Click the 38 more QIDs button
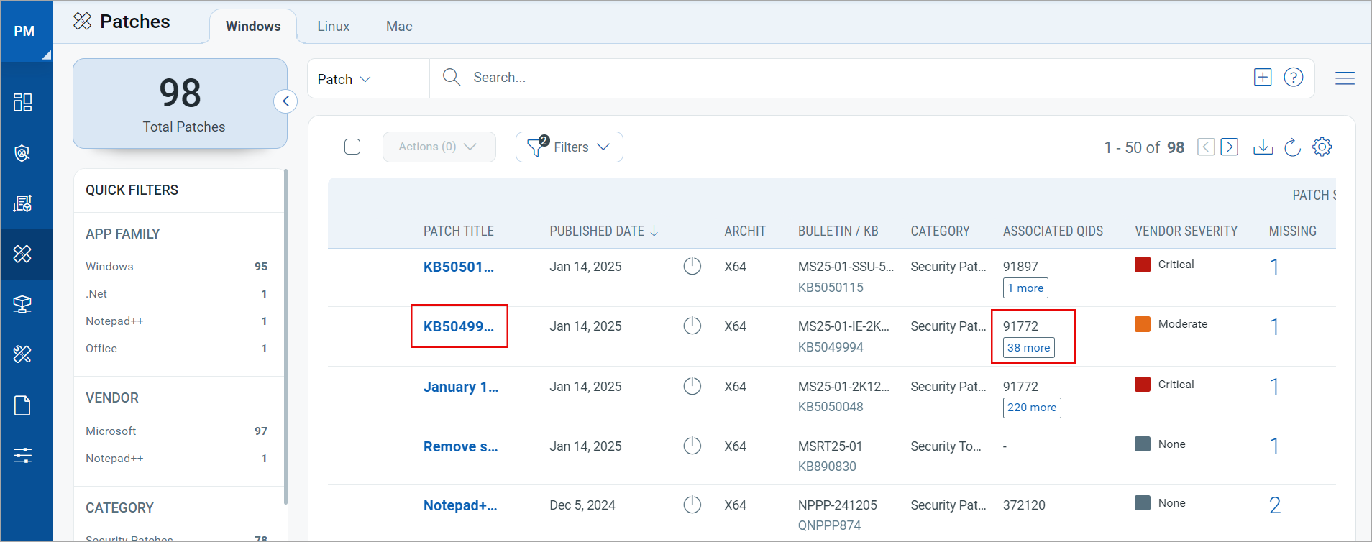 point(1028,348)
